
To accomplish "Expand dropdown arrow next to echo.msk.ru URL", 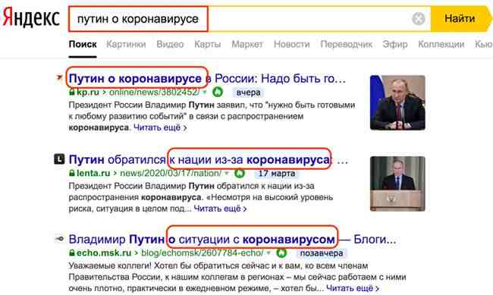I will [268, 253].
